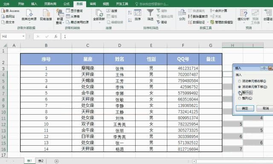Viewport: 273px width, 164px height.
Task: Open 管理数据模型 manage data model
Action: 222,22
